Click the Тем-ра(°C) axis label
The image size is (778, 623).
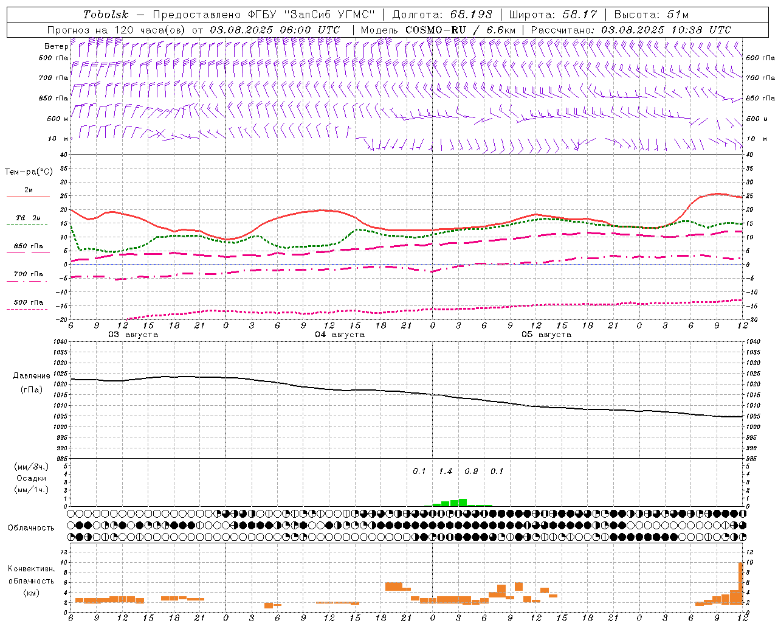click(29, 172)
